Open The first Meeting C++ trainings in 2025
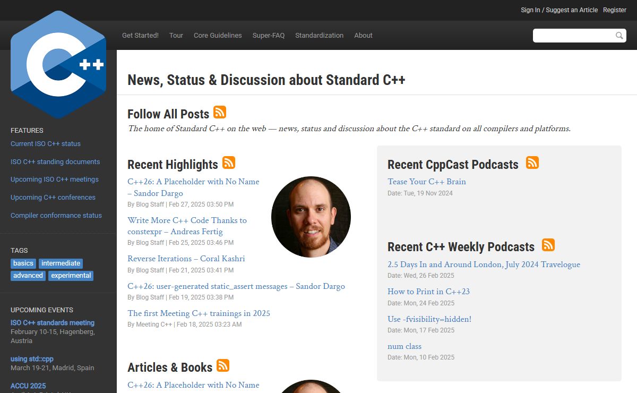Viewport: 637px width, 393px height. 199,313
